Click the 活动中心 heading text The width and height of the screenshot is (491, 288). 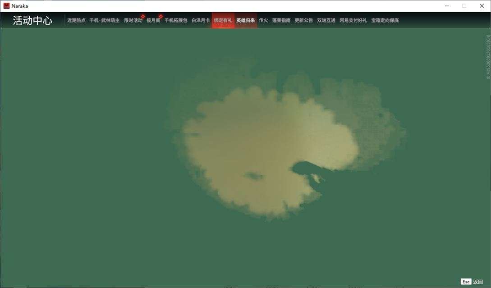[x=32, y=20]
